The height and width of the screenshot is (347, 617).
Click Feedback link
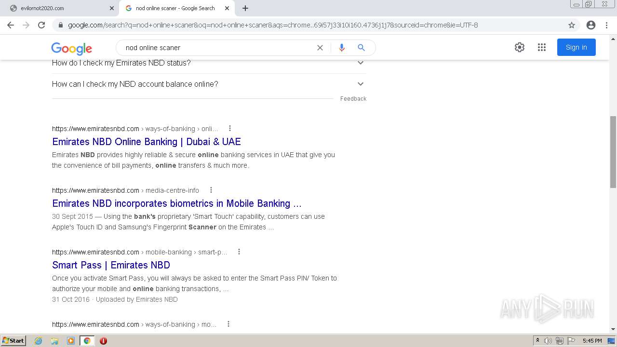coord(353,99)
